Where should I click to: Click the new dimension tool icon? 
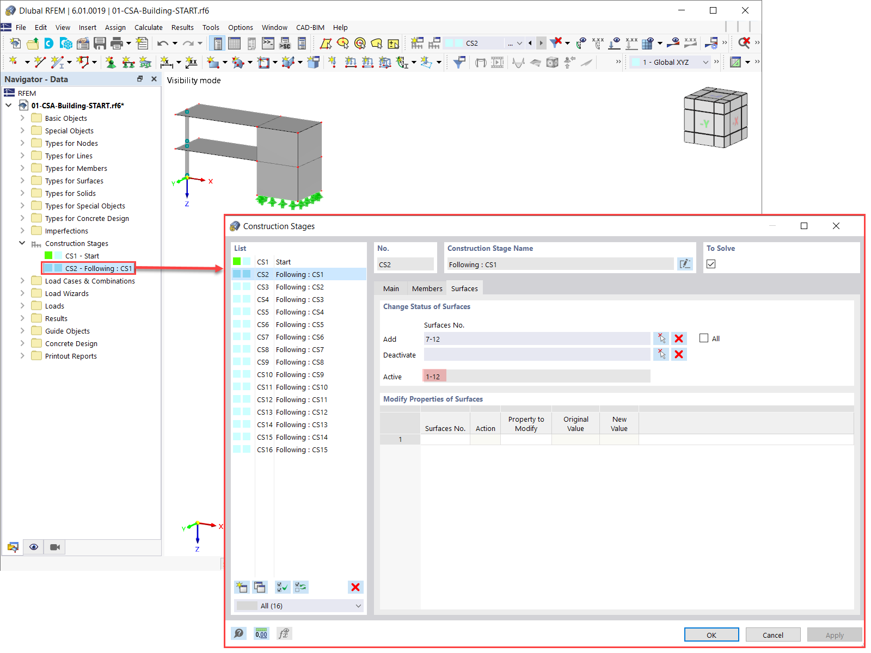coord(166,62)
